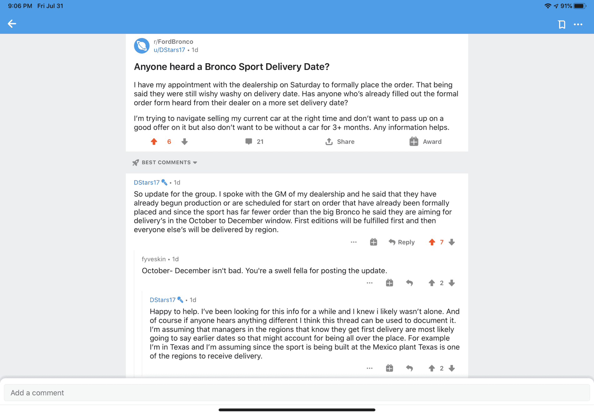Downvote fyveskin's comment

[x=452, y=283]
